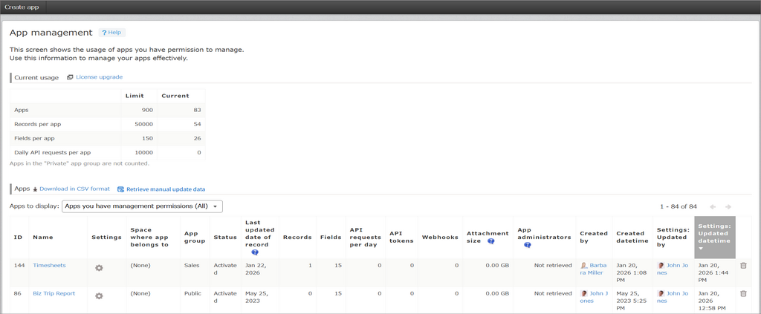
Task: Click Retrieve manual update data
Action: (165, 189)
